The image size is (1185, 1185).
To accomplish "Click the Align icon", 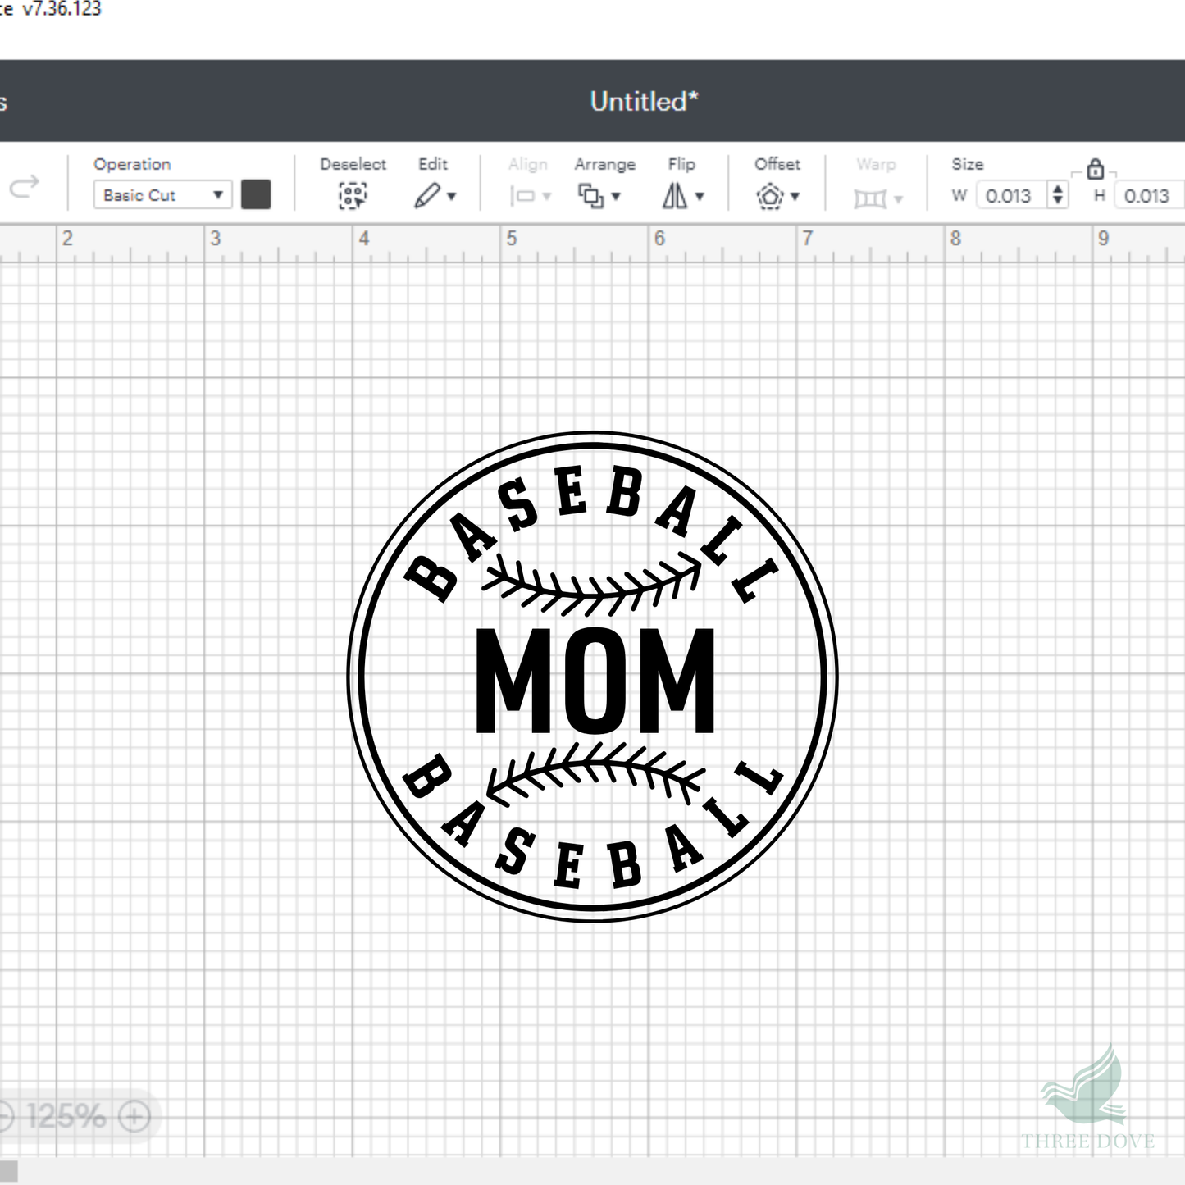I will [x=522, y=196].
